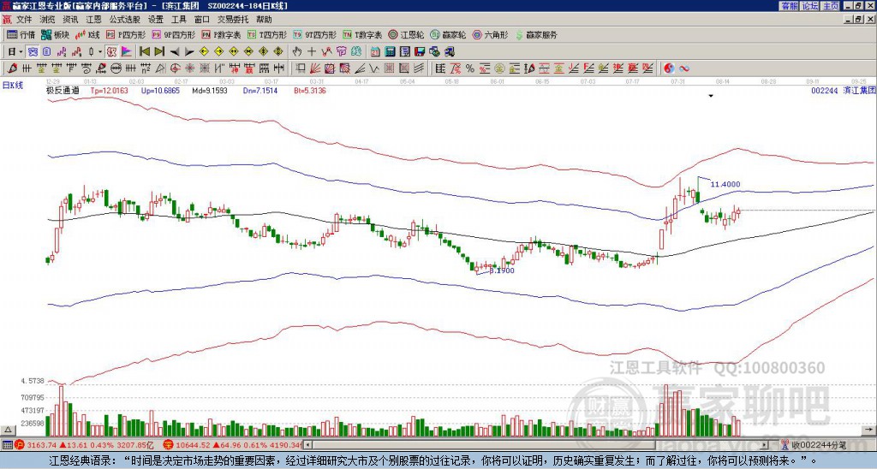Click the up-triangle button beside volume pane
Image resolution: width=877 pixels, height=469 pixels.
pyautogui.click(x=8, y=430)
